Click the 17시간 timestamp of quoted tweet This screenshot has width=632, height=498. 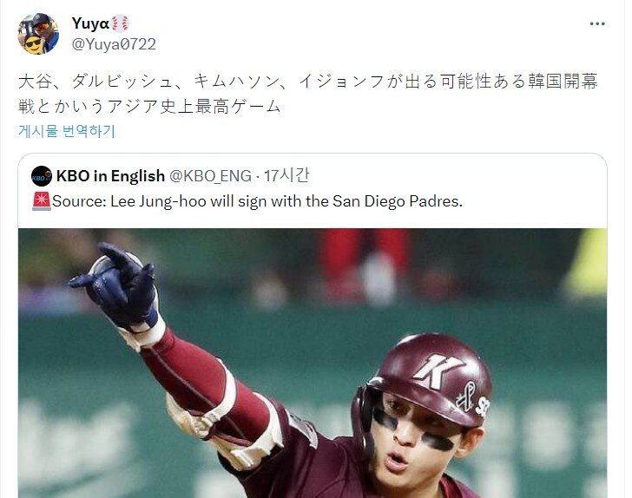(x=286, y=175)
